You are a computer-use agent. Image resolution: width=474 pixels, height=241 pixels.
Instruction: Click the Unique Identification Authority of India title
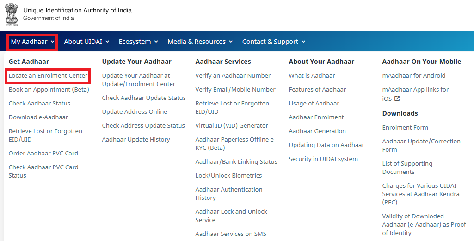pos(77,10)
